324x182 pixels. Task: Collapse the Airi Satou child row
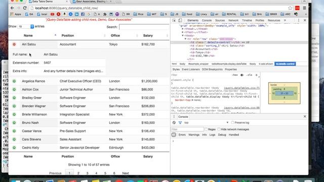point(14,44)
